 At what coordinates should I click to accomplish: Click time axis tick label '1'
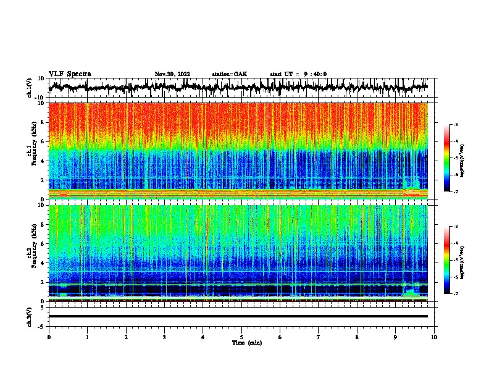pos(87,337)
